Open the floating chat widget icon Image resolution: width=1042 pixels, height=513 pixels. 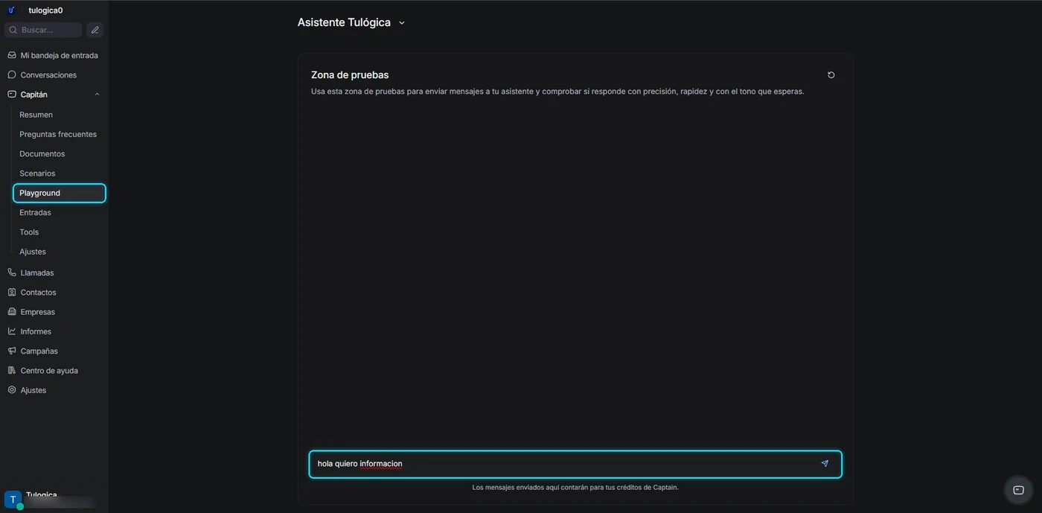(x=1019, y=490)
